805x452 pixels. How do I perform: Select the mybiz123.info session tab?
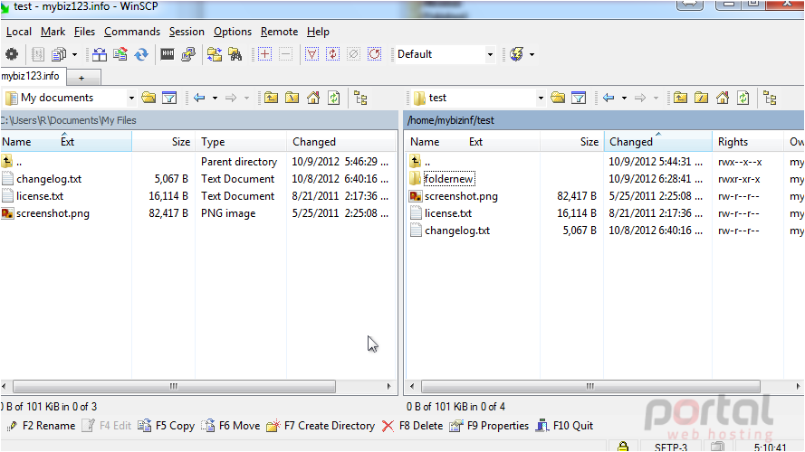click(33, 76)
